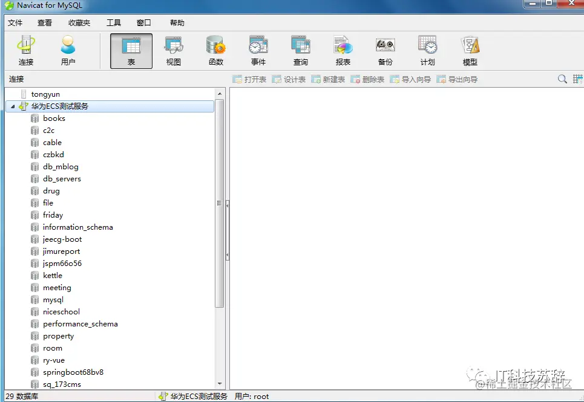The image size is (584, 402).
Task: Select the jeecg-boot database
Action: tap(62, 239)
